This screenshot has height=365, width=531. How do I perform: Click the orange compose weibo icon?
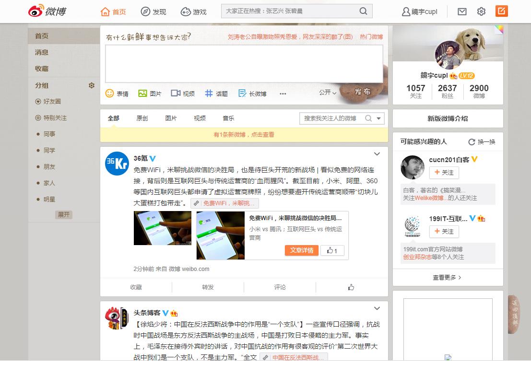[502, 11]
